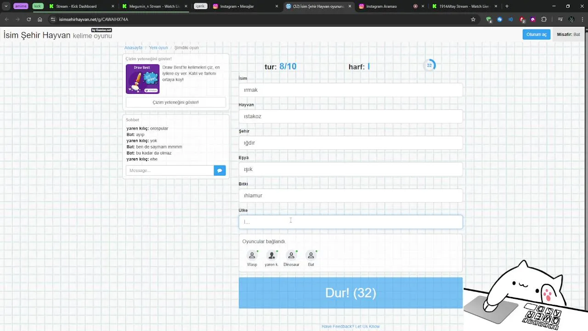588x331 pixels.
Task: Click the Şehir field containing ığdır
Action: coord(351,143)
